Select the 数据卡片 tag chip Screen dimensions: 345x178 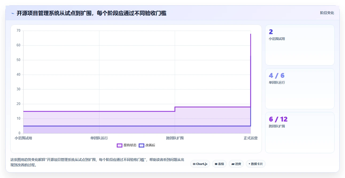click(256, 164)
